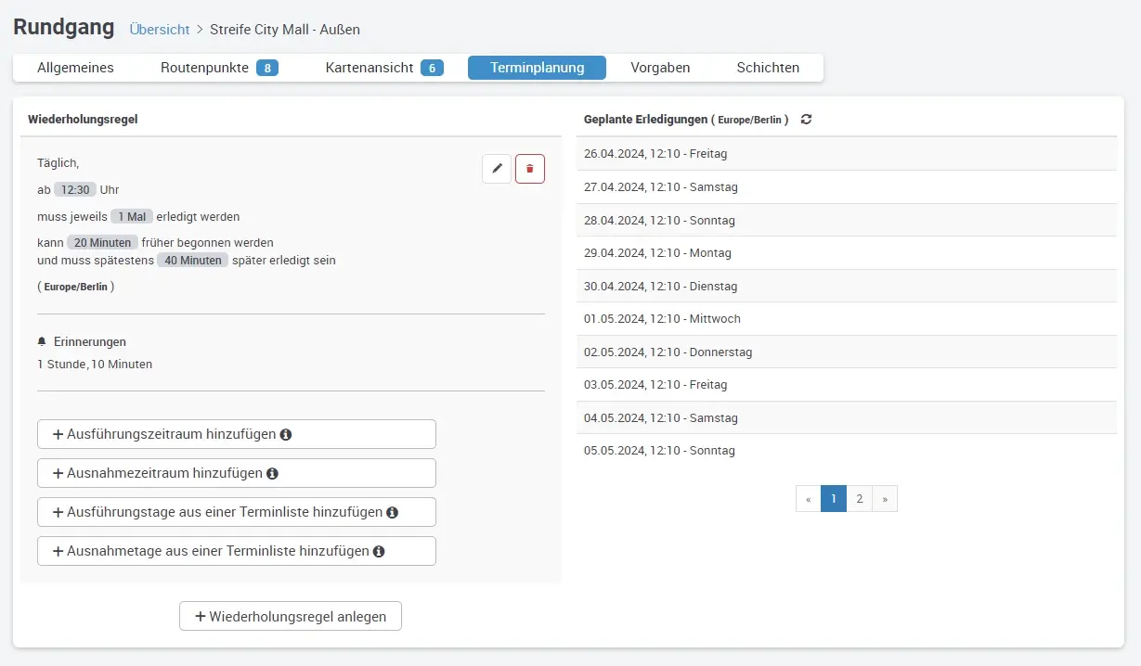This screenshot has width=1141, height=666.
Task: Select the Vorgaben tab
Action: (x=660, y=68)
